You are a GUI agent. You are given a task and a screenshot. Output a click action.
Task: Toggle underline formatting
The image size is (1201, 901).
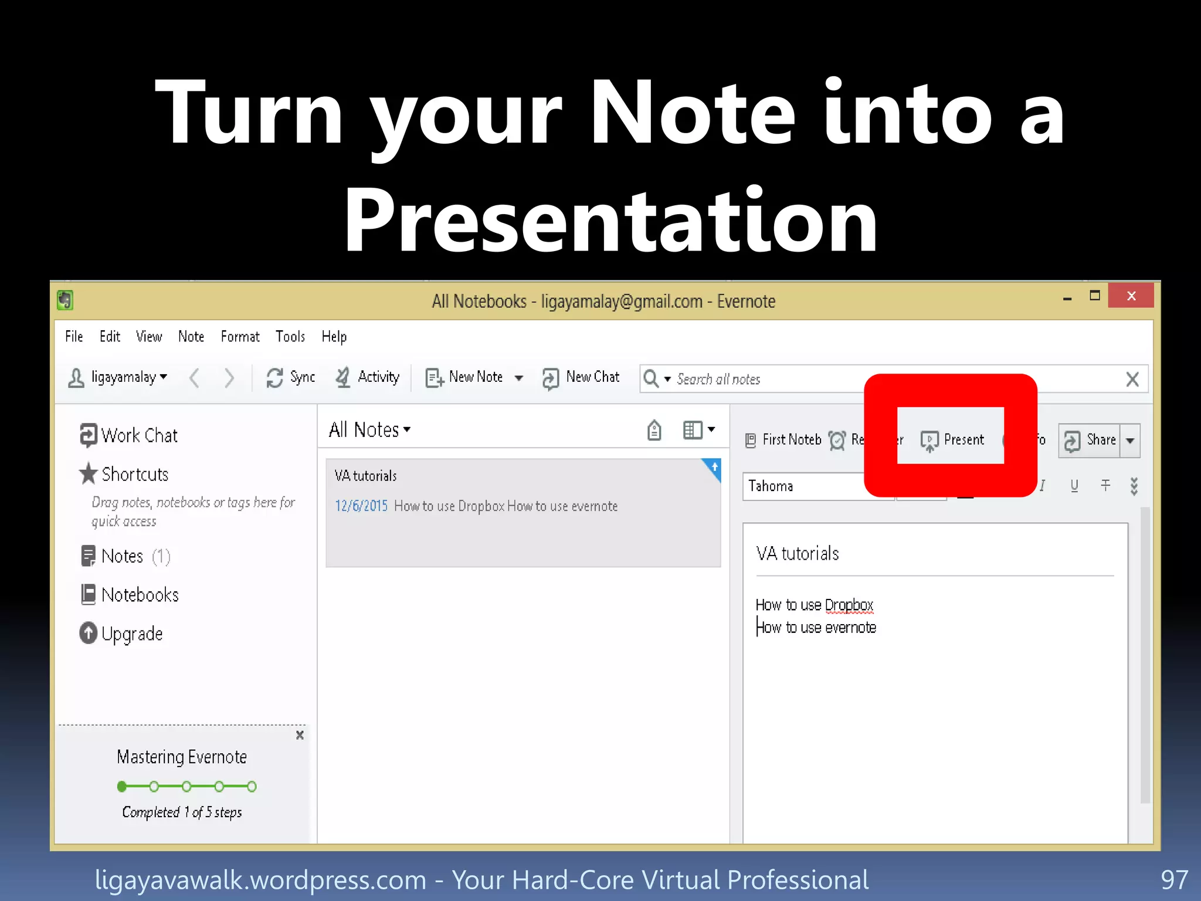click(x=1074, y=486)
